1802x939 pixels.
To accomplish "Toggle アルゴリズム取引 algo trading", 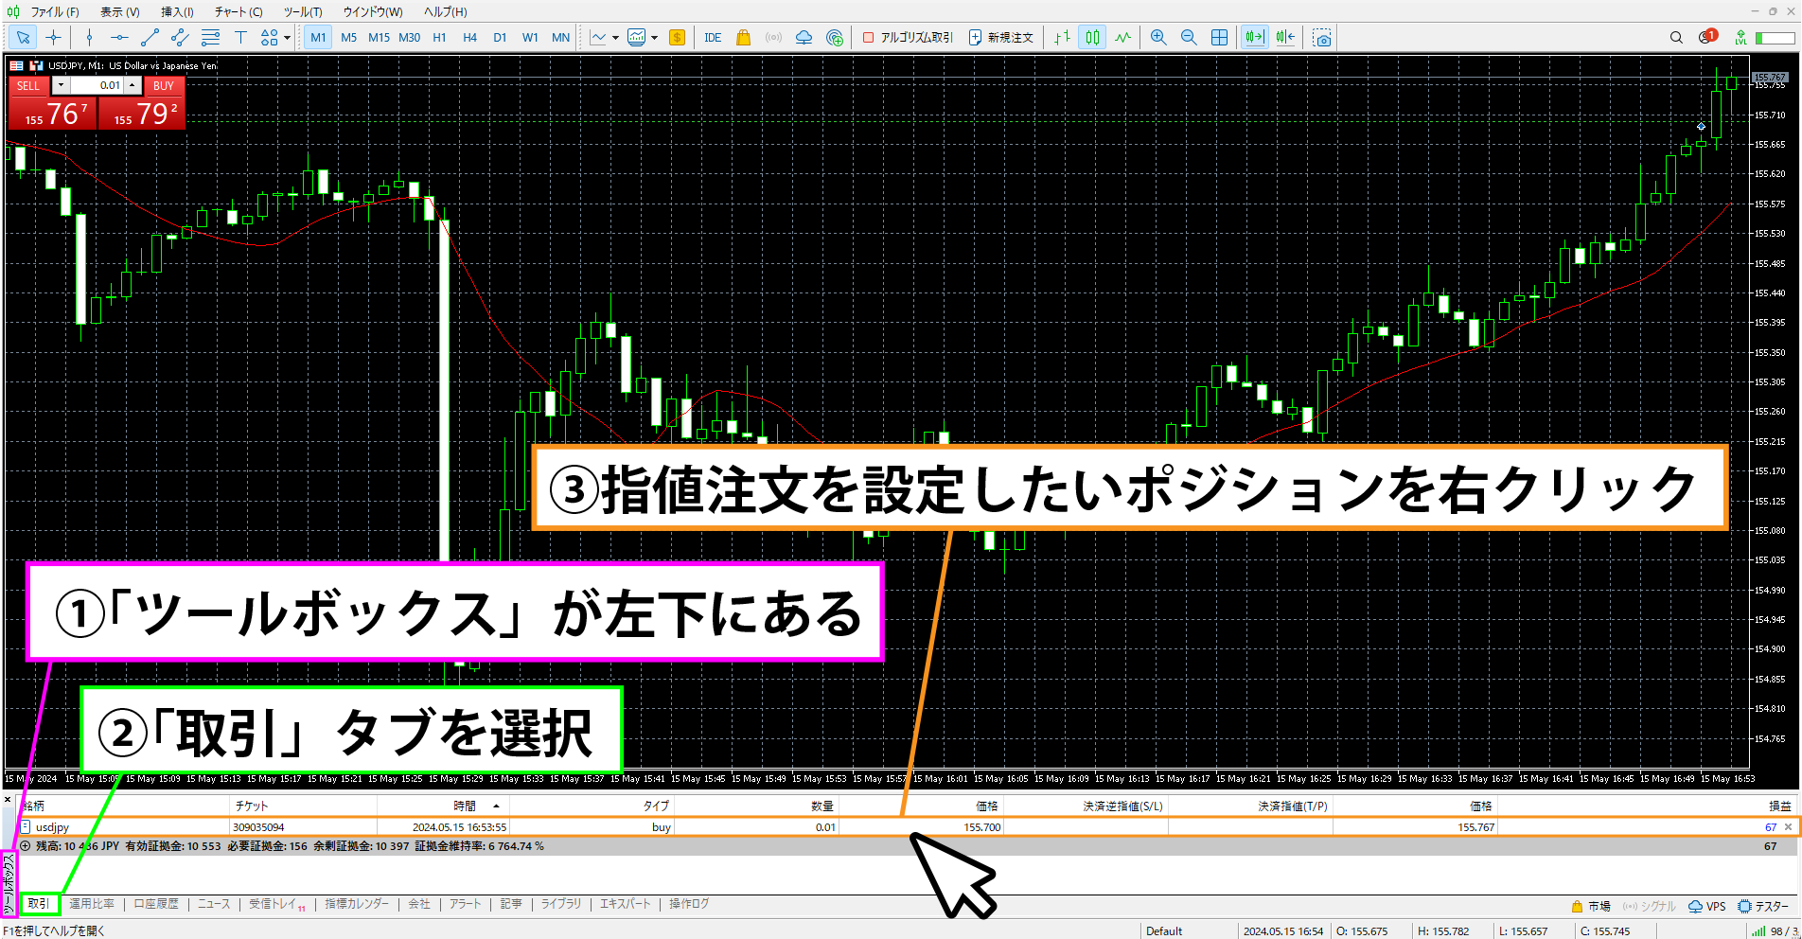I will coord(908,38).
